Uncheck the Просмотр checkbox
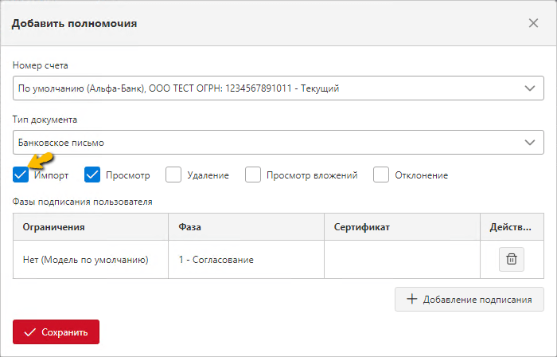Viewport: 557px width, 357px height. [x=92, y=175]
